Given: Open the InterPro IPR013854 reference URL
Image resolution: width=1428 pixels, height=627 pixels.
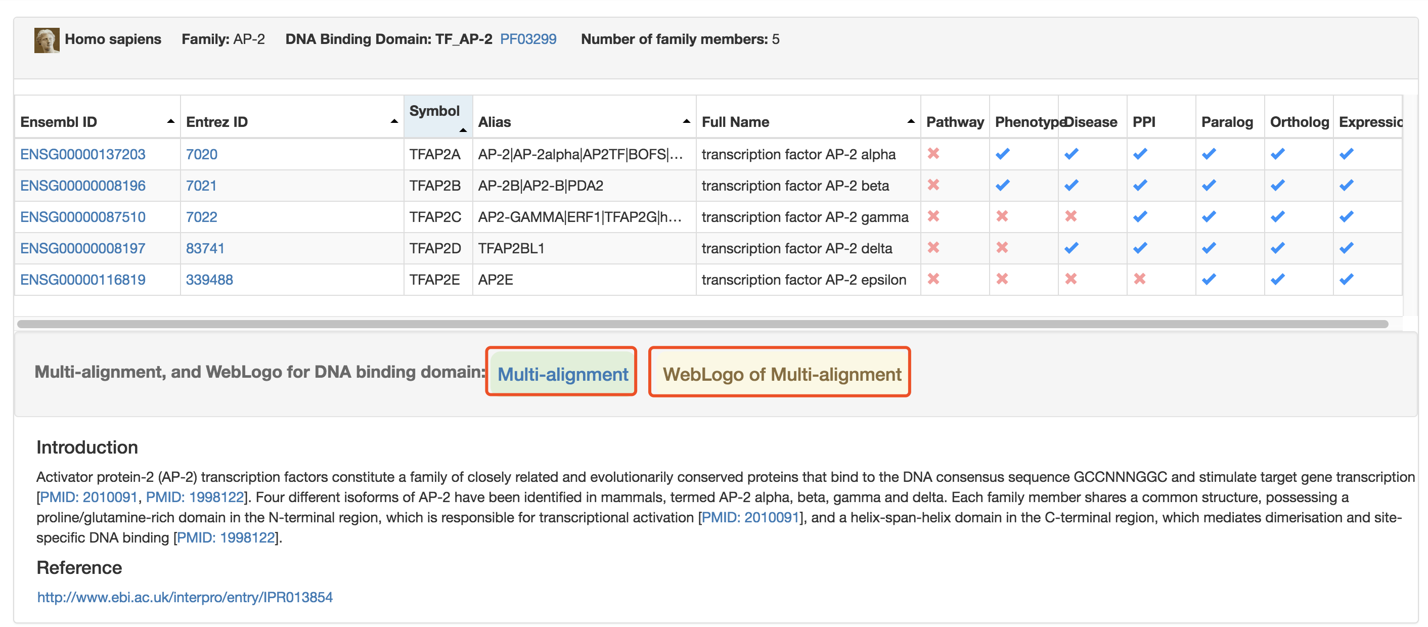Looking at the screenshot, I should point(185,597).
